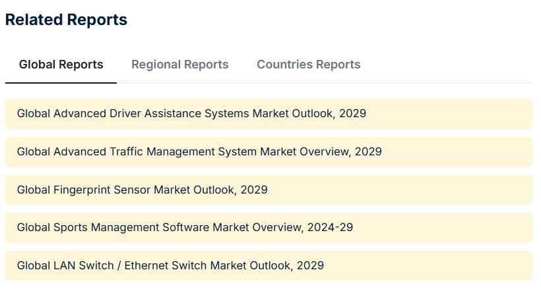541x291 pixels.
Task: View the Global Fingerprint Sensor Market Outlook
Action: click(142, 190)
